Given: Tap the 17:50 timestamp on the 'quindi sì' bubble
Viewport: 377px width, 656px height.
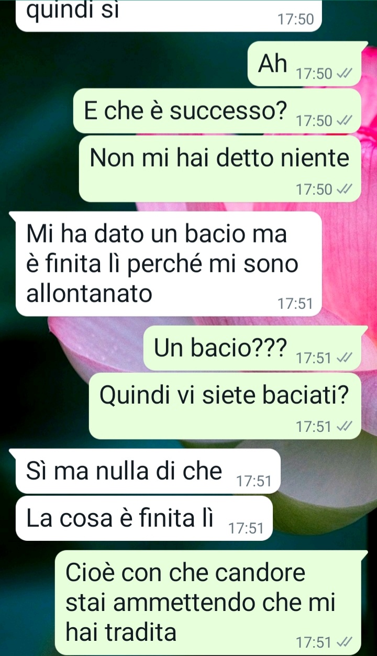Looking at the screenshot, I should coord(295,20).
